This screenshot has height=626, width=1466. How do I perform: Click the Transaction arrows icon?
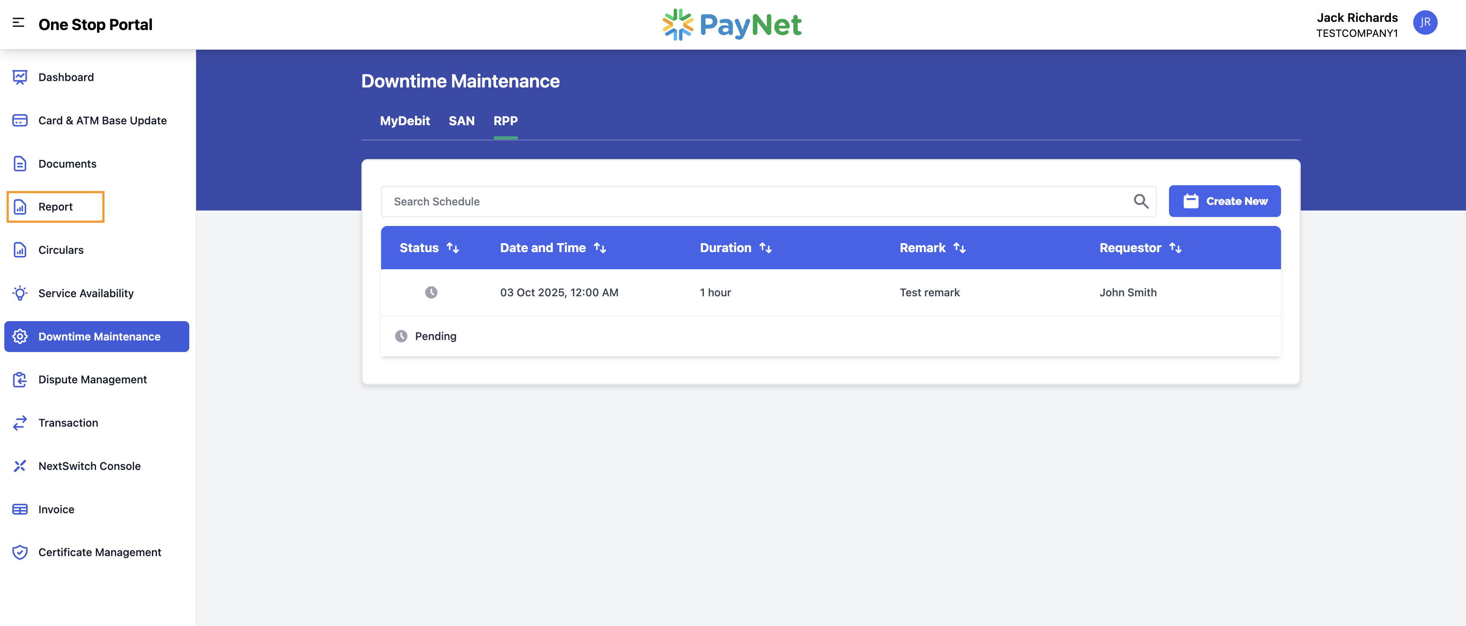tap(20, 422)
